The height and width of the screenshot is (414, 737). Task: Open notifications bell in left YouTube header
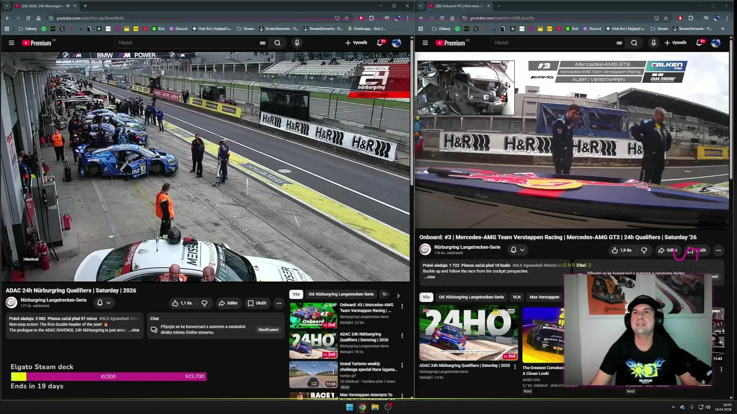(380, 43)
